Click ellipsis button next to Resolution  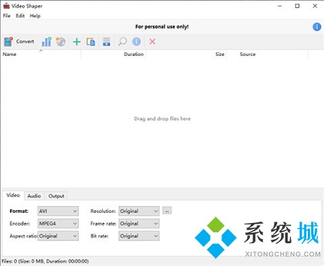167,211
